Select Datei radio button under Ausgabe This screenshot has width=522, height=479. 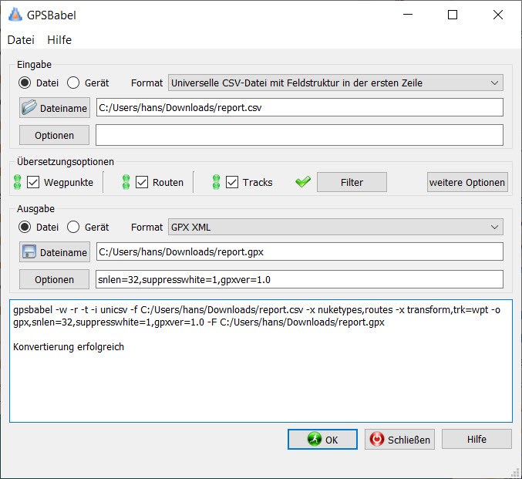pyautogui.click(x=25, y=227)
